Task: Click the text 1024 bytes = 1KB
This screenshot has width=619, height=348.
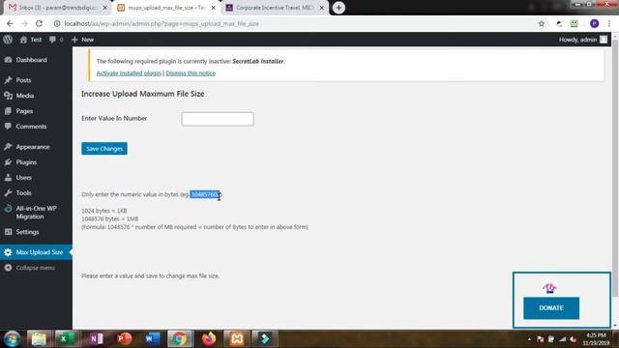Action: [x=104, y=211]
